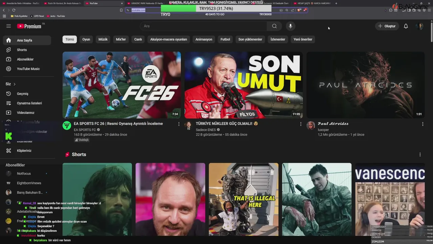Select Son yüklenenler filter chip
The width and height of the screenshot is (433, 244).
(250, 39)
